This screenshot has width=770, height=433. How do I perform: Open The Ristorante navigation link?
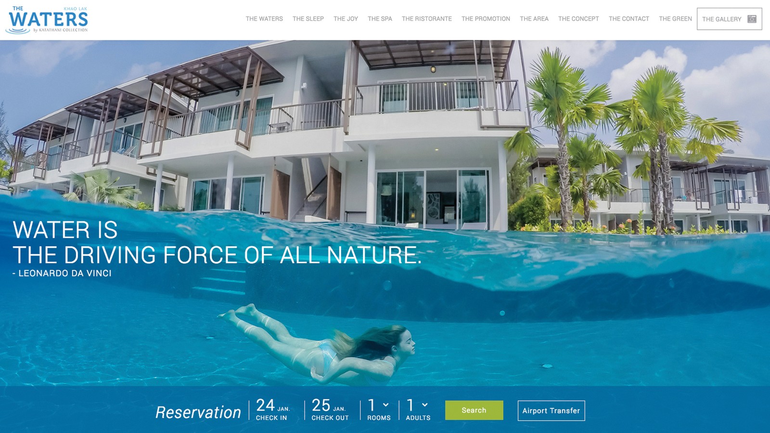pyautogui.click(x=427, y=19)
